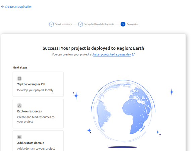Click the external link icon after the URL
The image size is (192, 151).
[133, 54]
